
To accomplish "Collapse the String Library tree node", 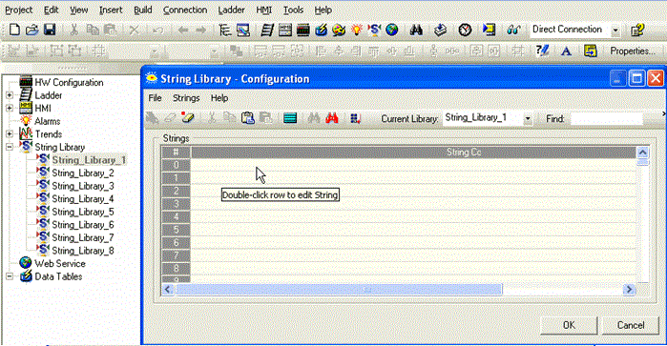I will coord(10,147).
